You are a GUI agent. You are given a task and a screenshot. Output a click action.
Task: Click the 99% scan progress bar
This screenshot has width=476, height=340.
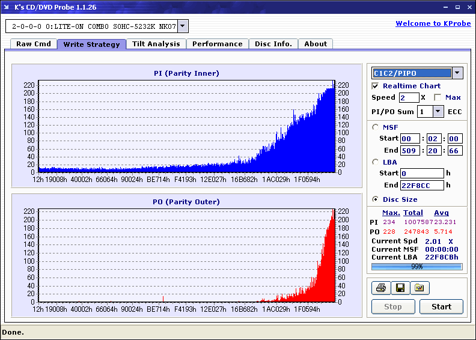(417, 267)
